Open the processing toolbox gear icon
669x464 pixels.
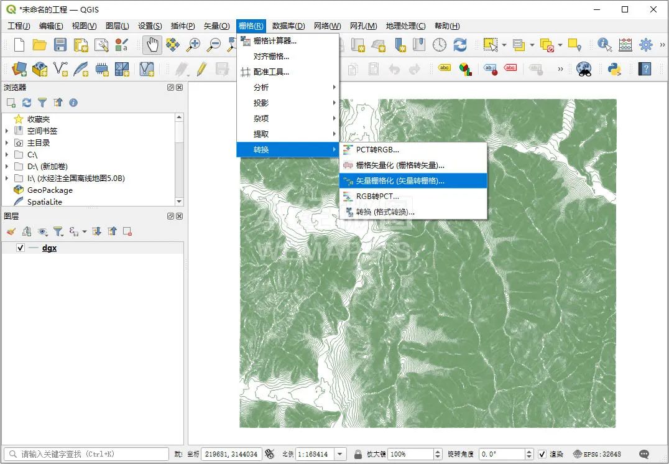click(x=645, y=45)
